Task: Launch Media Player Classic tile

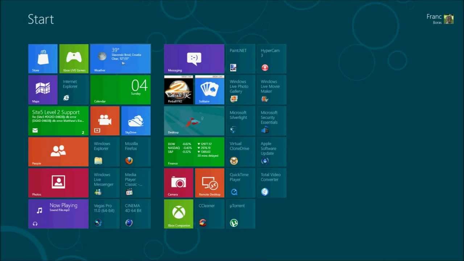Action: [x=136, y=183]
